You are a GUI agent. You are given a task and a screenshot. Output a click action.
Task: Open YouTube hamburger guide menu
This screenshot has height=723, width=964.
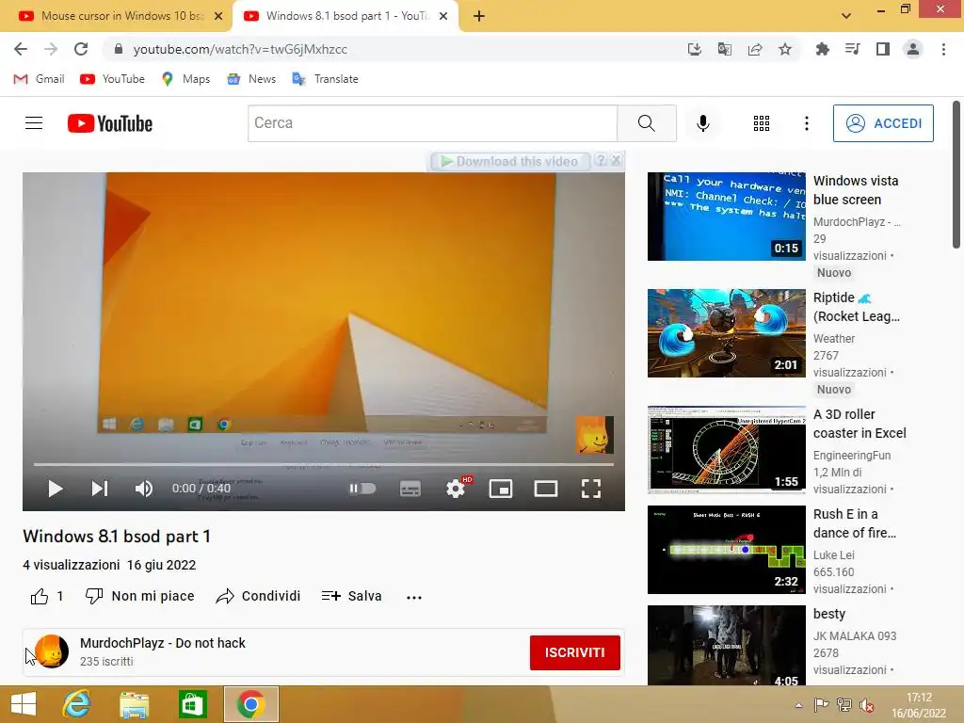(34, 123)
